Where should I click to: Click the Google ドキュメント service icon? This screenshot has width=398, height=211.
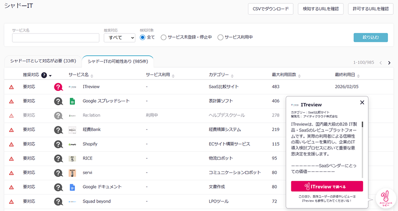point(72,187)
